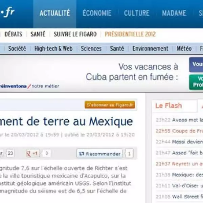Click the réinventons notre métier ad link
Viewport: 203px width, 203px height.
(29, 86)
